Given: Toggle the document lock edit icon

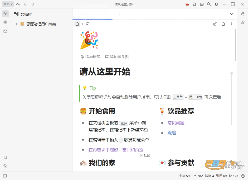Looking at the screenshot, I should coord(215,24).
